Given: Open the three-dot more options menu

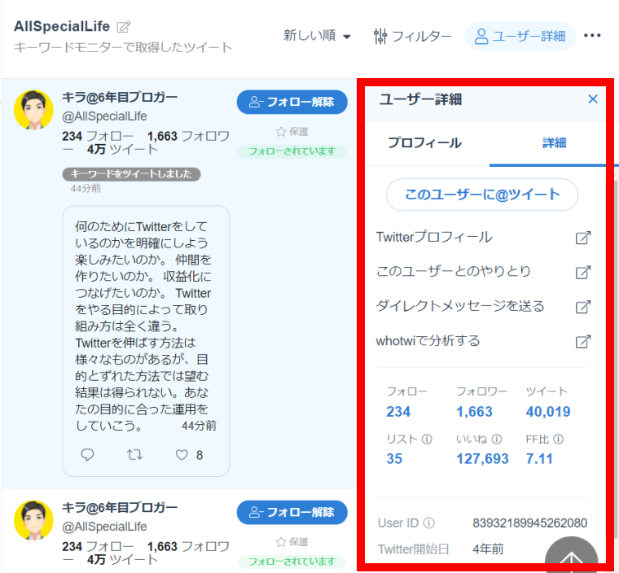Looking at the screenshot, I should coord(592,36).
